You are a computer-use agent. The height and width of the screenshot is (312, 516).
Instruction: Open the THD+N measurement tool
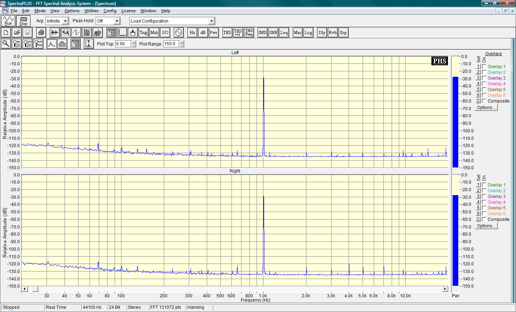tap(238, 33)
